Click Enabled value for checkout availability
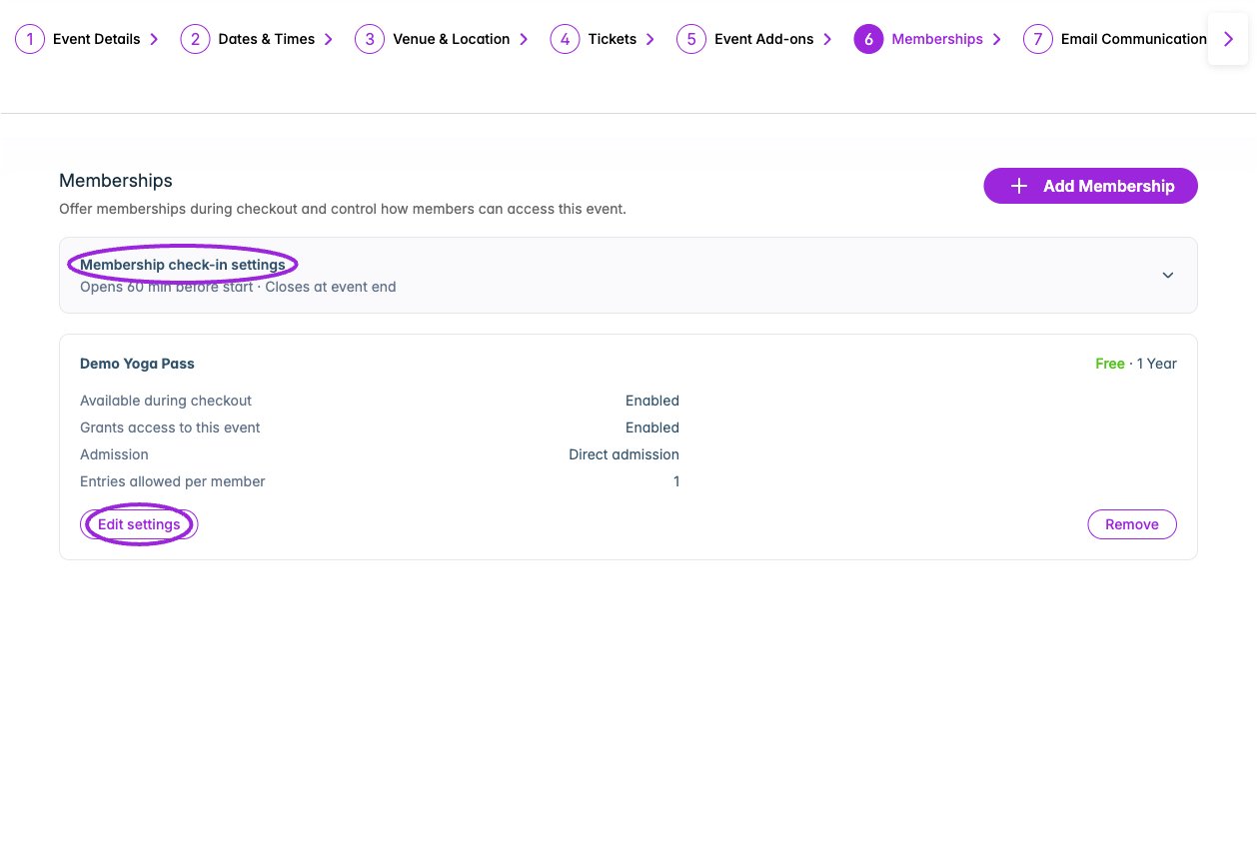Viewport: 1257px width, 849px height. point(652,401)
